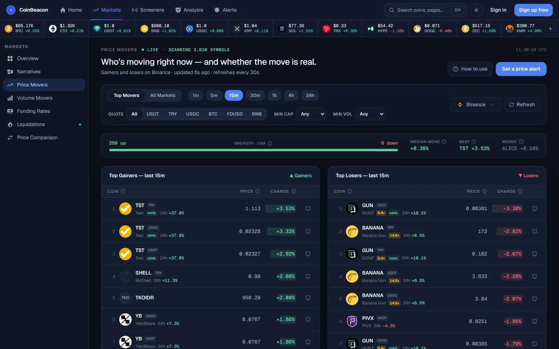Viewport: 559px width, 349px height.
Task: Click the Sign in link
Action: [x=498, y=10]
